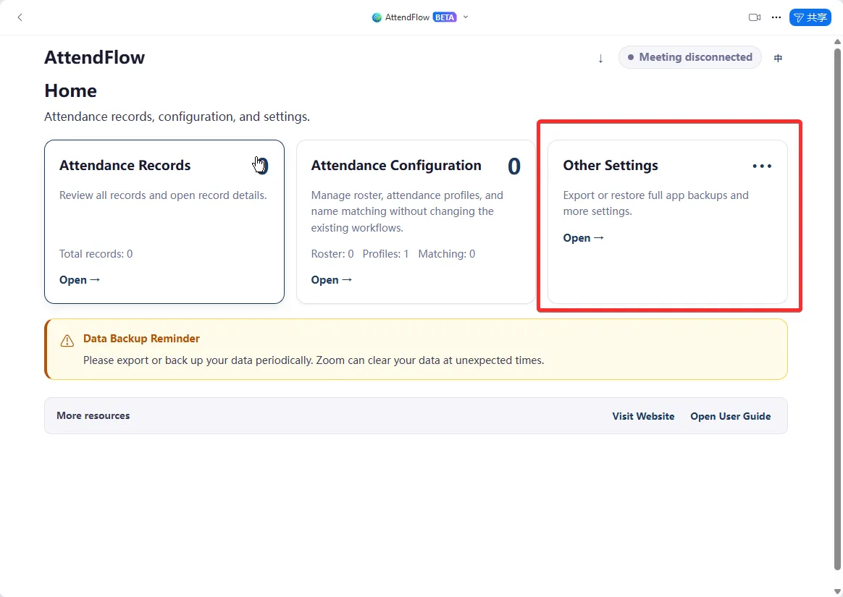Click the Visit Website link
This screenshot has height=597, width=843.
click(x=643, y=416)
